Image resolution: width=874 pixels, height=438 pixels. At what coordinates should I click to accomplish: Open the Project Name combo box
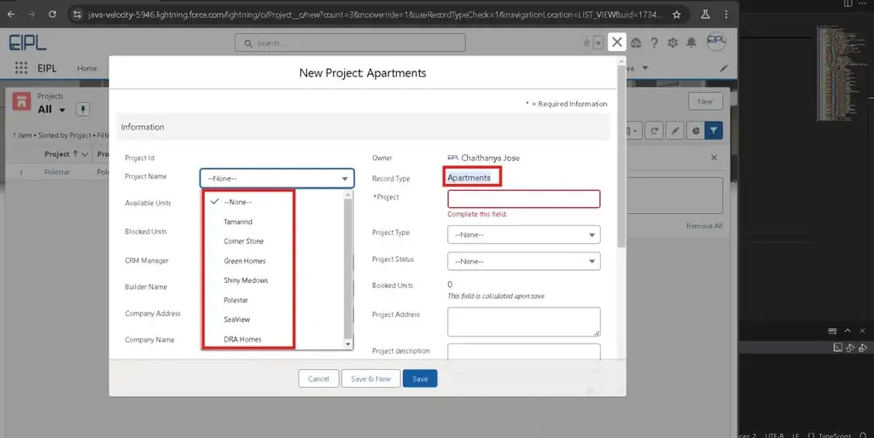(x=277, y=179)
